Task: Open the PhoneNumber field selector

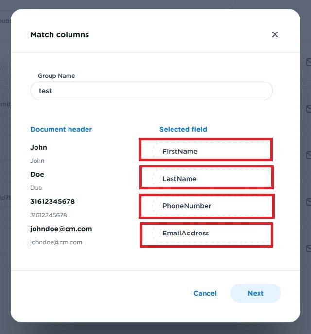Action: tap(211, 206)
